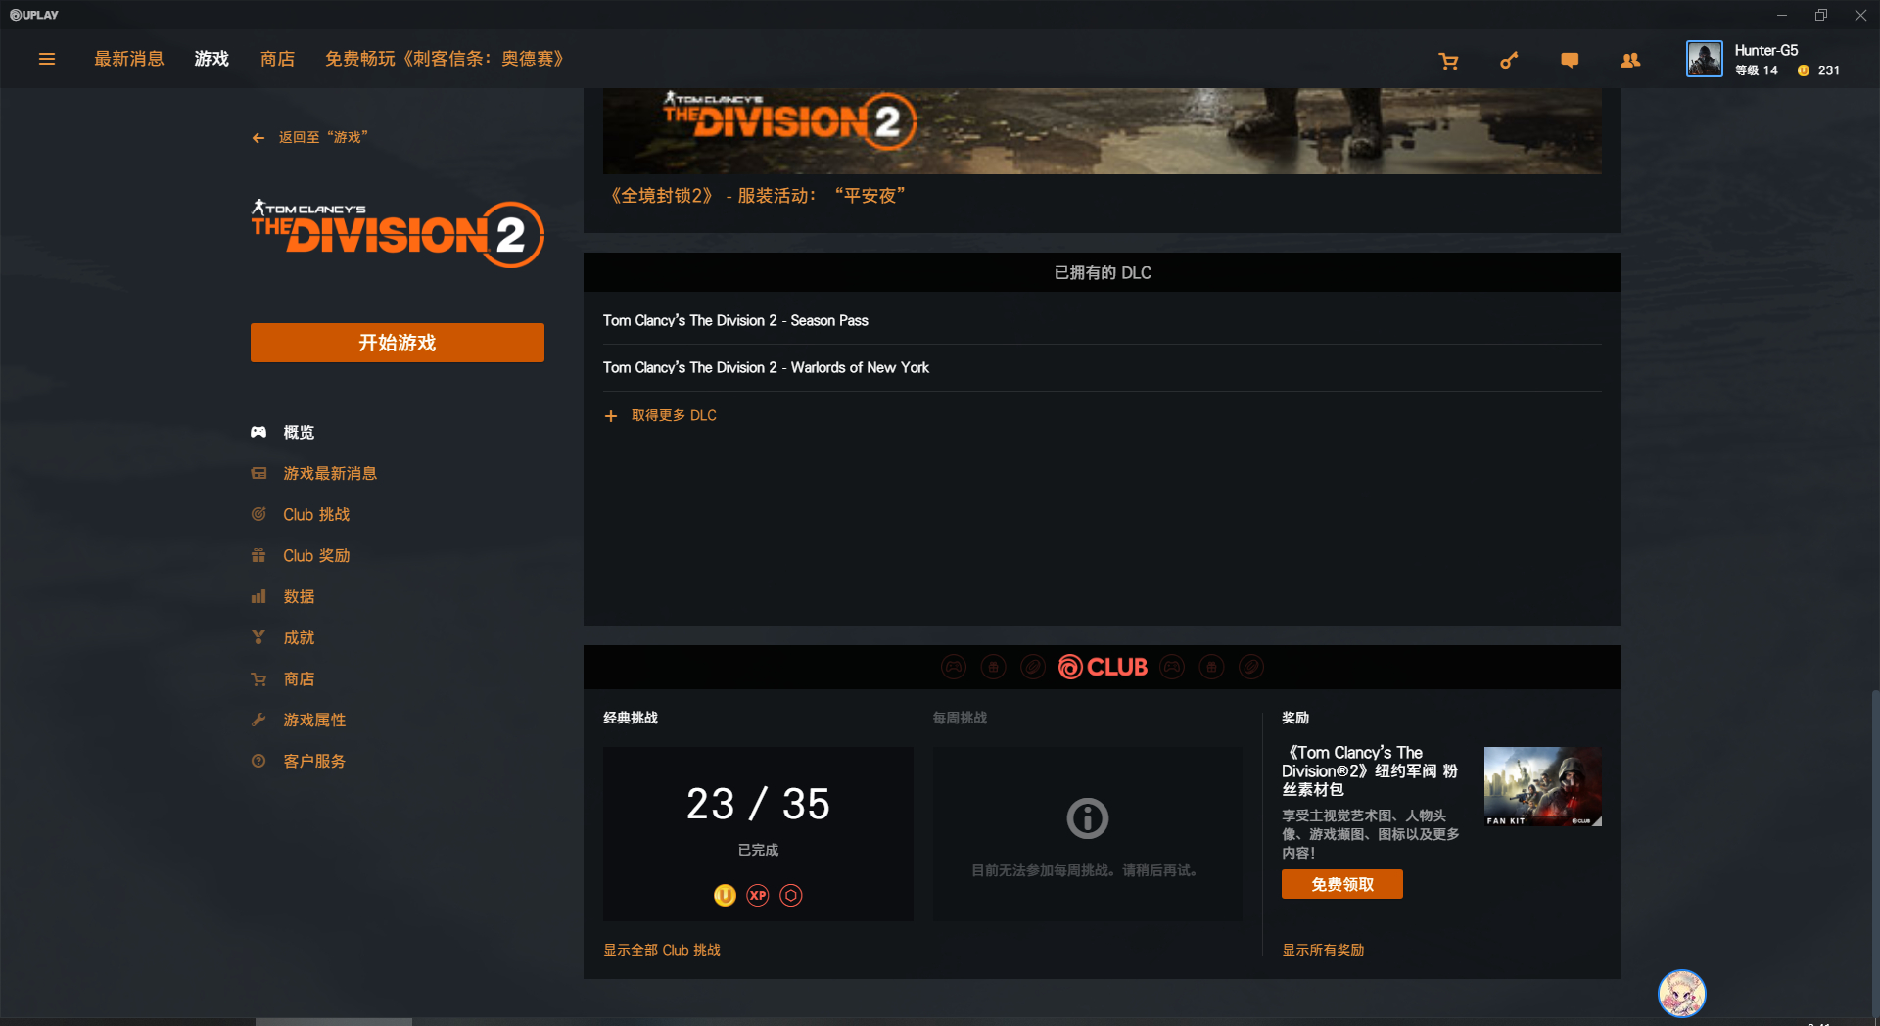Click the target icon beside Club 挑战

[x=258, y=514]
